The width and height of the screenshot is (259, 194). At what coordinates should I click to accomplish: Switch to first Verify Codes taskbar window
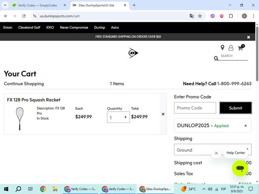[x=81, y=189]
